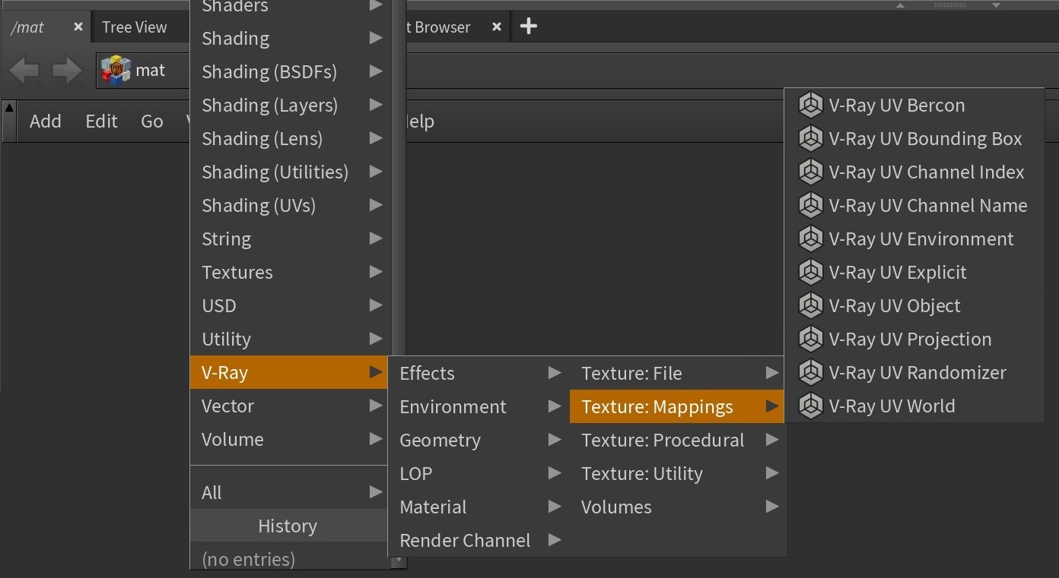Click the V-Ray UV Explicit icon
Image resolution: width=1059 pixels, height=578 pixels.
pyautogui.click(x=810, y=272)
